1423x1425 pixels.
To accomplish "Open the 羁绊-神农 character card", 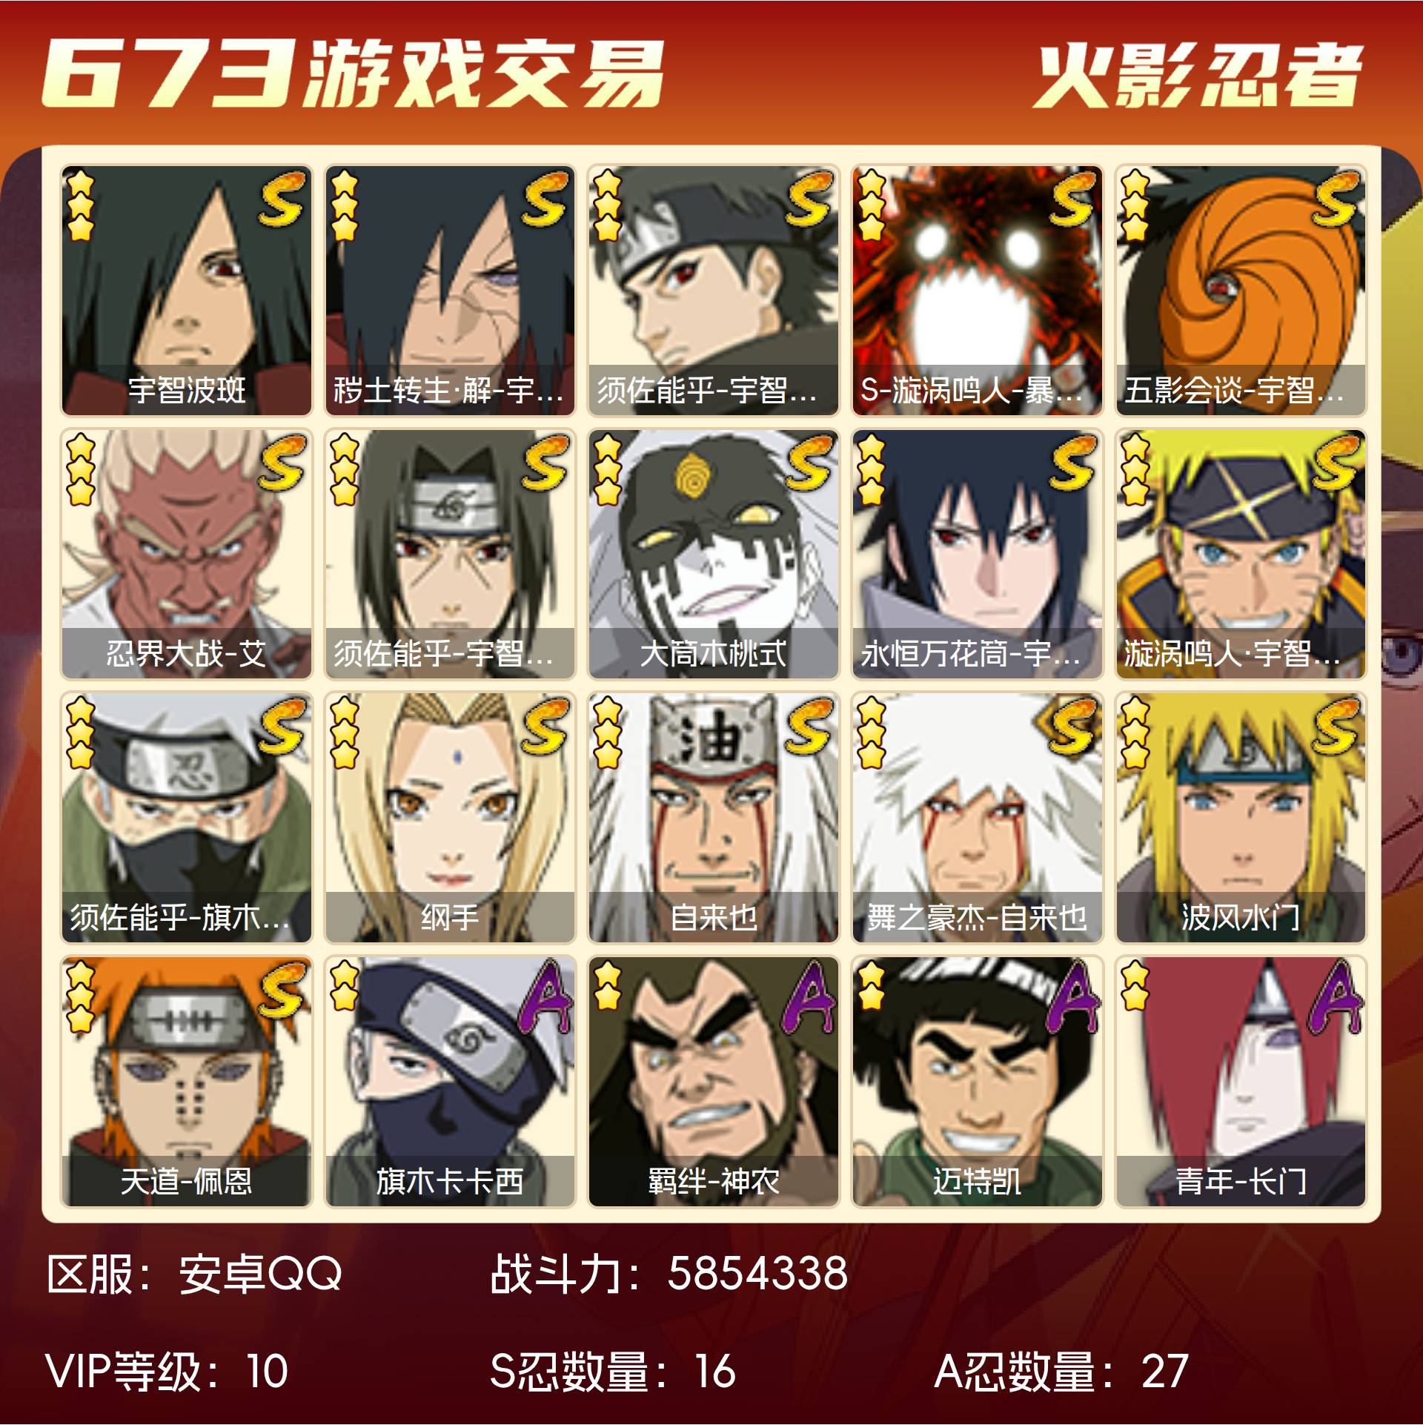I will [714, 1082].
